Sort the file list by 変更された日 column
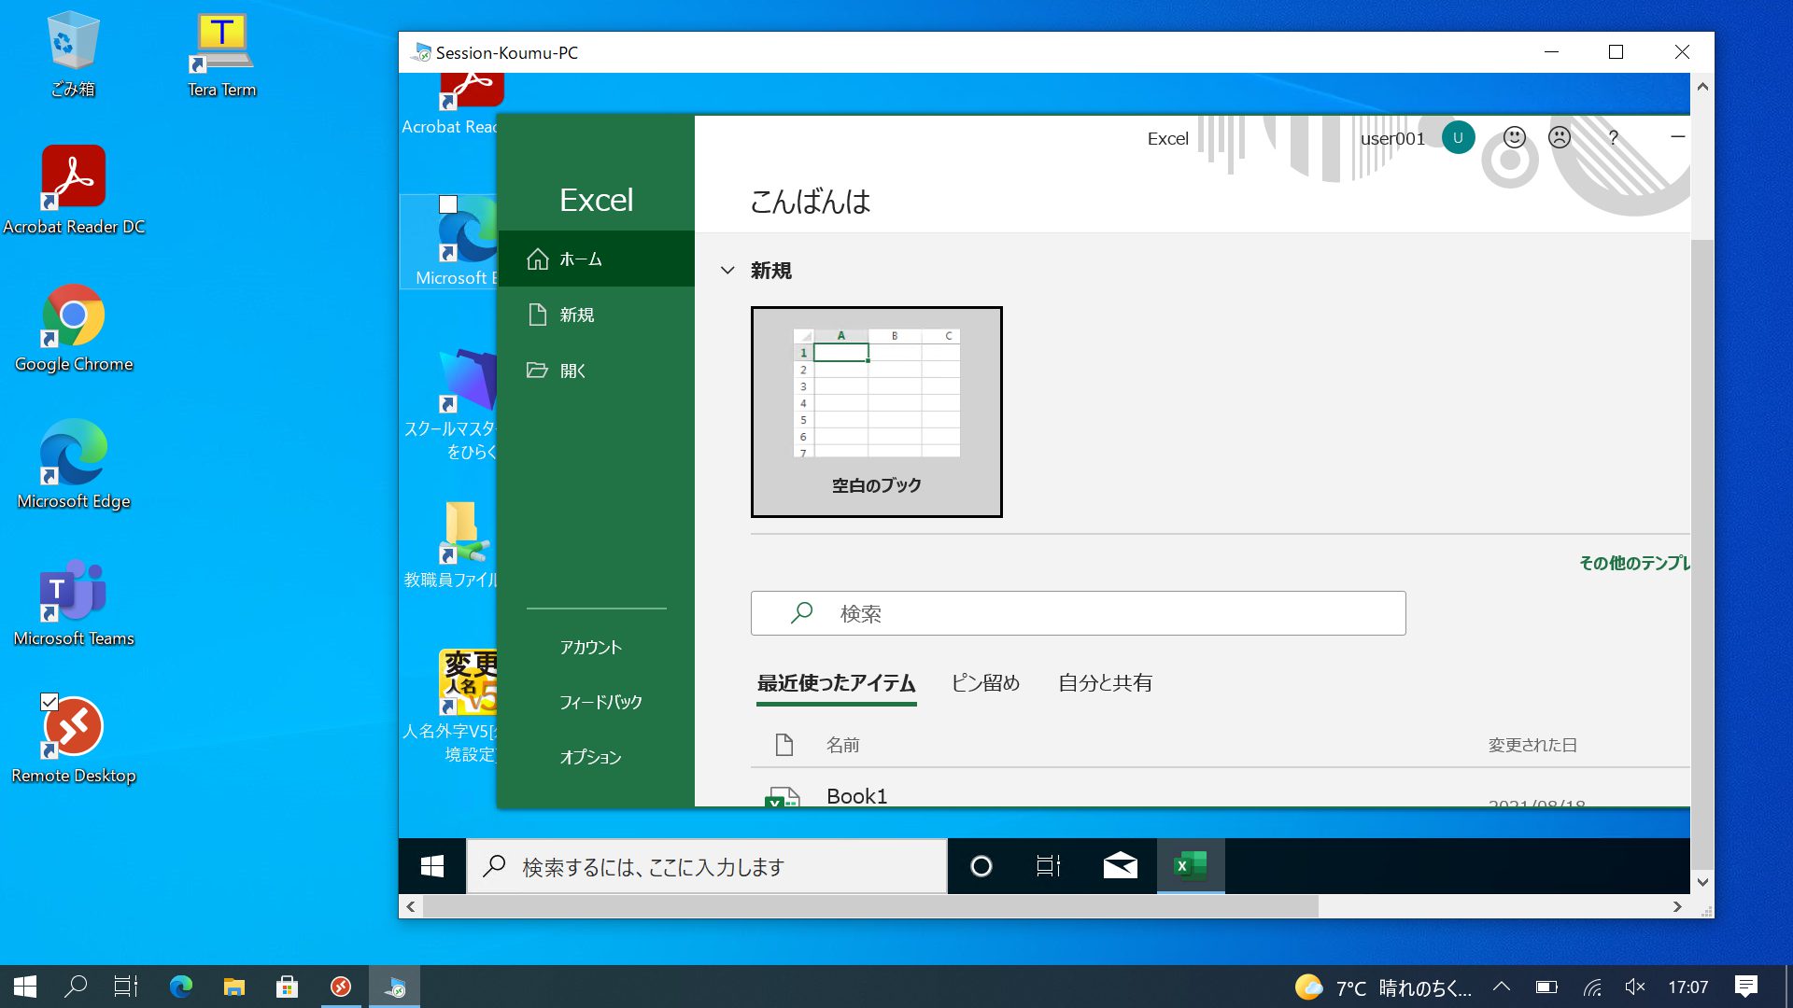This screenshot has width=1793, height=1008. (x=1532, y=745)
